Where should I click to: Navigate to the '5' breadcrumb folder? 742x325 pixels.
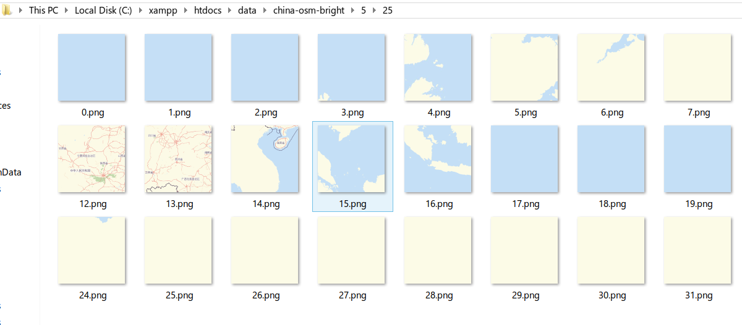coord(364,11)
